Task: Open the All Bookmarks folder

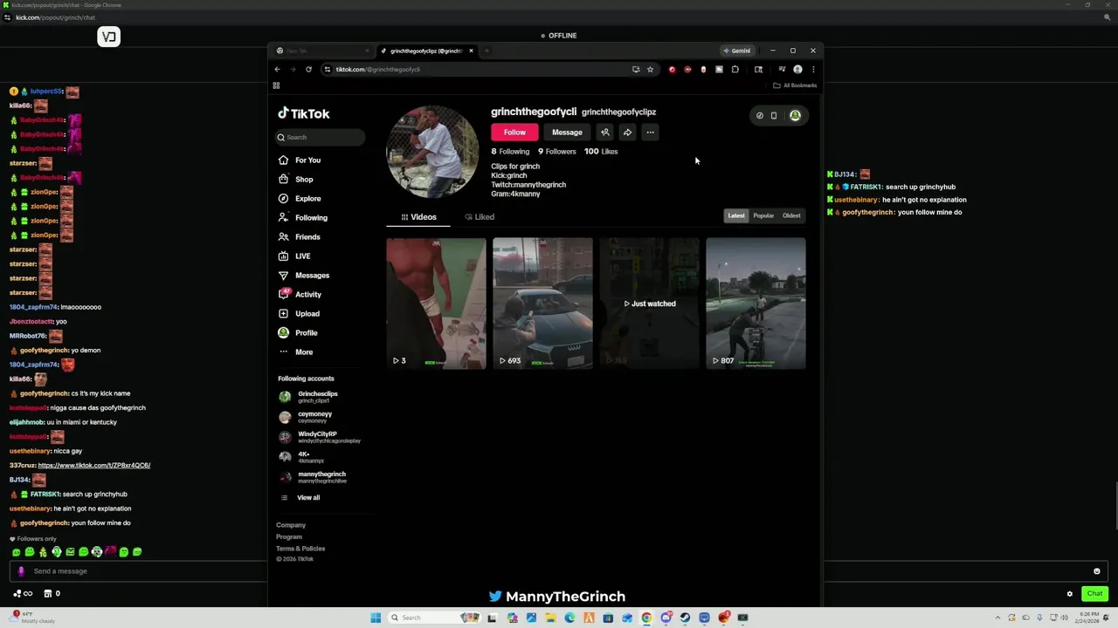Action: [796, 85]
